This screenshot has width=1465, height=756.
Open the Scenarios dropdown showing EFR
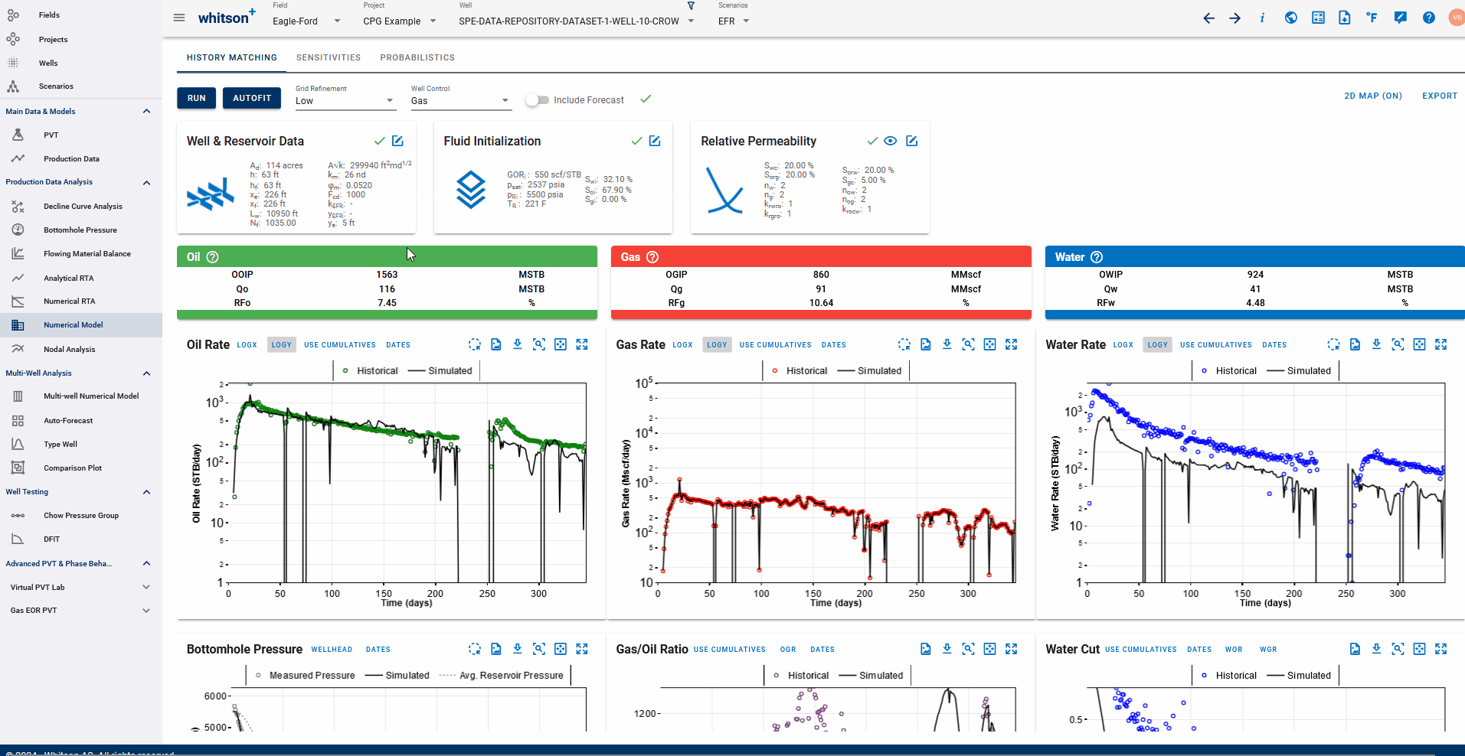click(734, 21)
